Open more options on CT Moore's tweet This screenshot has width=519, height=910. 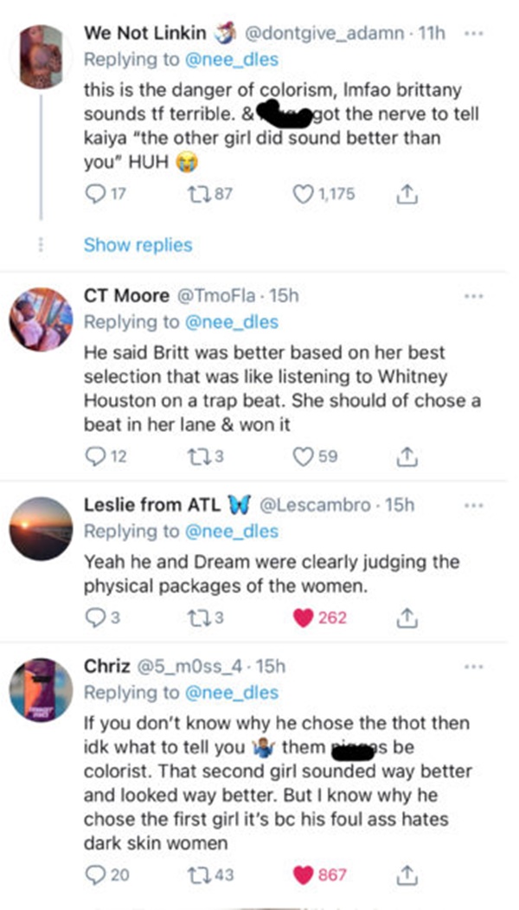473,296
